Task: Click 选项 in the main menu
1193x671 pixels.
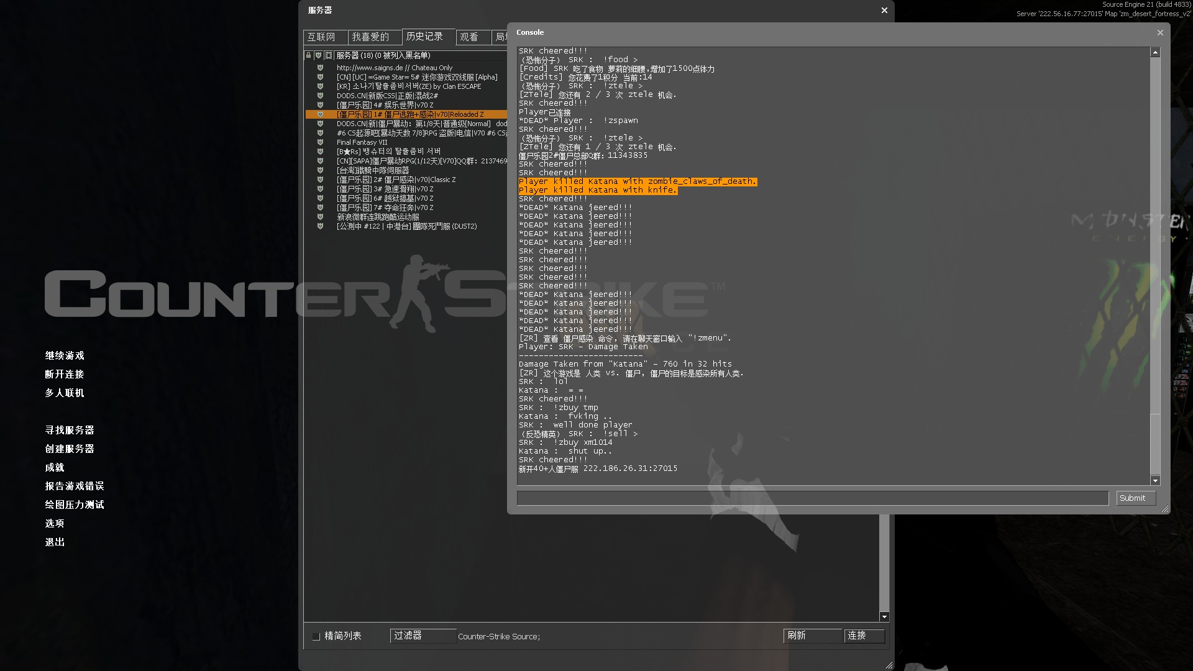Action: [x=55, y=523]
